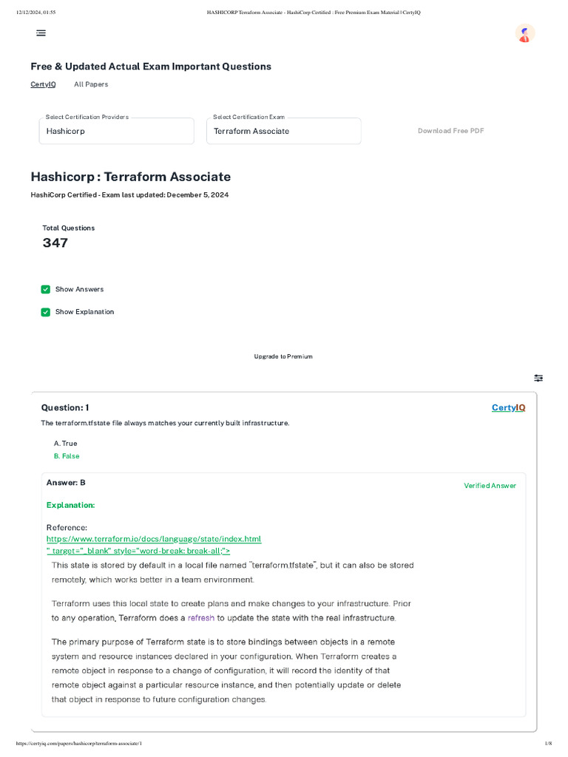Go to the CertyIQ breadcrumb link
The width and height of the screenshot is (568, 757).
tap(43, 84)
